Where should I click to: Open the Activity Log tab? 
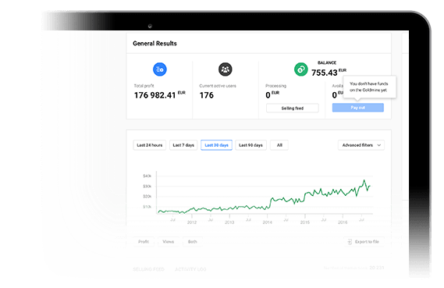point(190,269)
